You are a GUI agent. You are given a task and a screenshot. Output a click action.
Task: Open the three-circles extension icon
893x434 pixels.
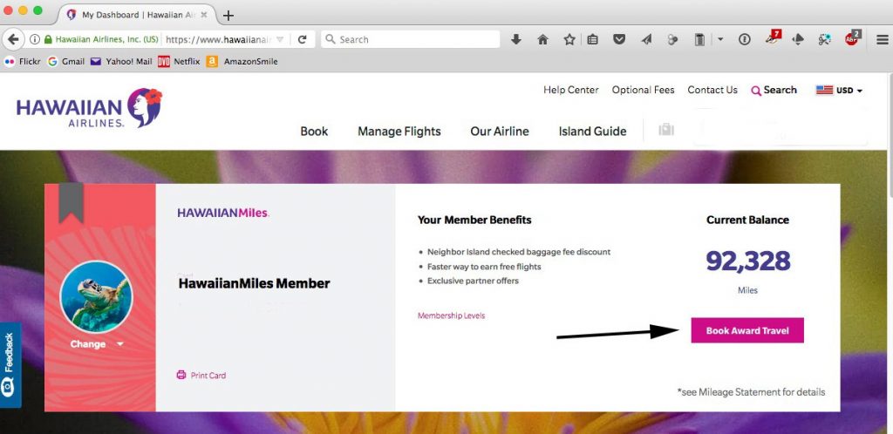pyautogui.click(x=672, y=39)
